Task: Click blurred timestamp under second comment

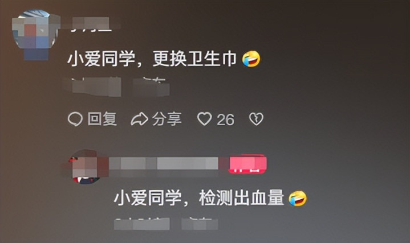Action: coord(142,224)
